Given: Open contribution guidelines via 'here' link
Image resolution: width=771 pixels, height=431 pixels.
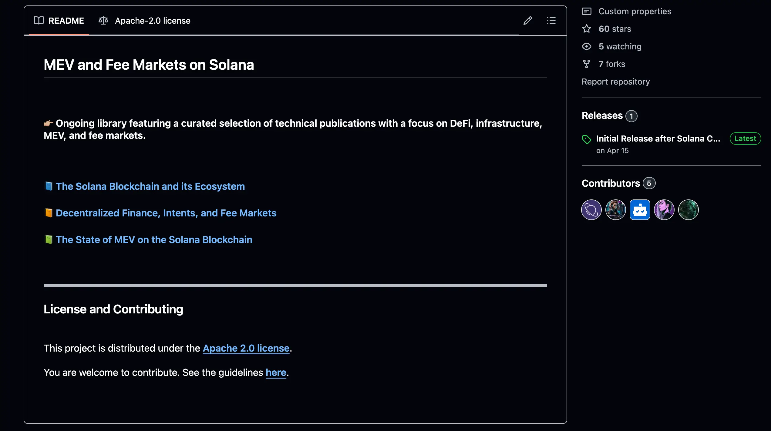Looking at the screenshot, I should 276,372.
